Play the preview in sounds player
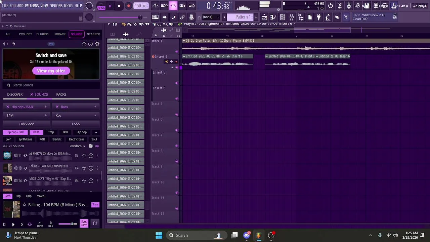The width and height of the screenshot is (430, 242). tap(13, 225)
